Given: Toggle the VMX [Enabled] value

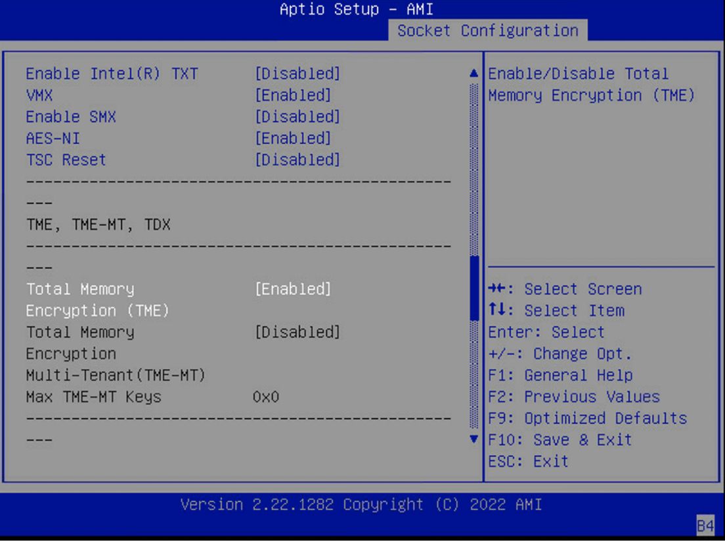Looking at the screenshot, I should coord(293,95).
